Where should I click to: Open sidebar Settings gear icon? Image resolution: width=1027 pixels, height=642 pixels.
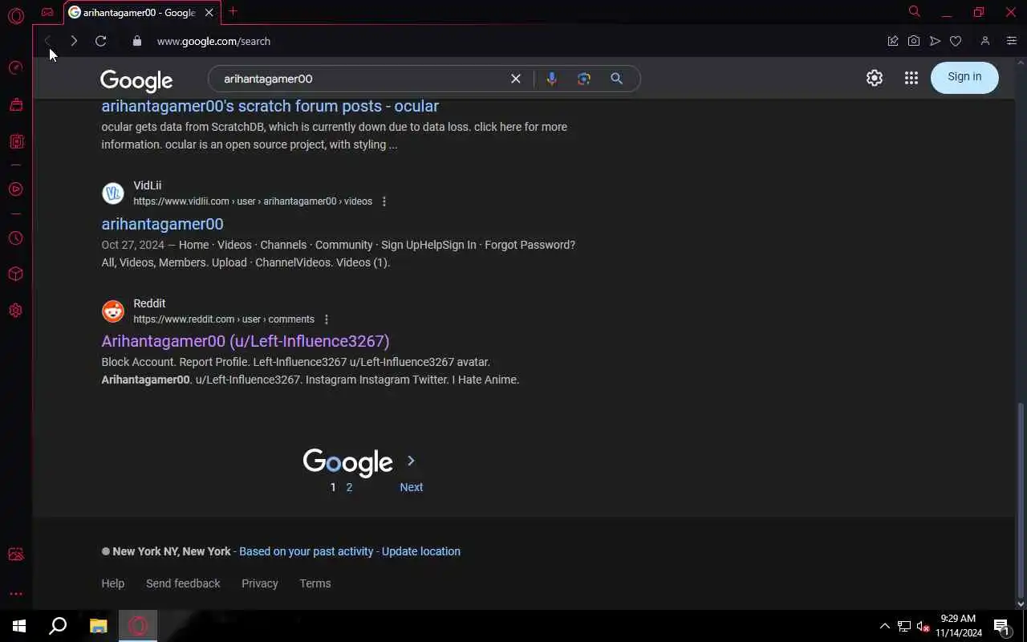tap(15, 311)
